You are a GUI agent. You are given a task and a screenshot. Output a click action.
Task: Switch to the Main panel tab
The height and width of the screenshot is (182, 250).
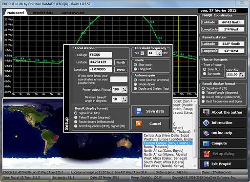click(x=16, y=13)
